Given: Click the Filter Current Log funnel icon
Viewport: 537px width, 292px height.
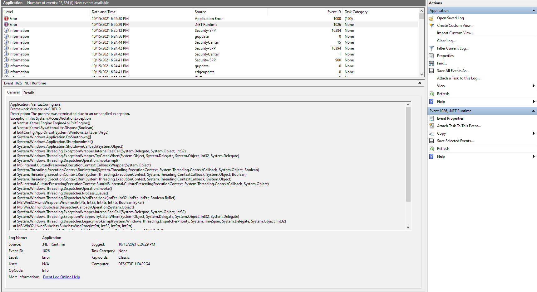Looking at the screenshot, I should [x=431, y=48].
